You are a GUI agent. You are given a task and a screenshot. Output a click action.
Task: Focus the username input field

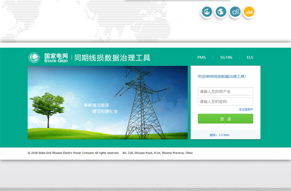click(x=225, y=91)
